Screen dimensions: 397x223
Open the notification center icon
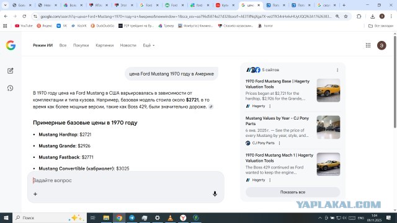click(389, 217)
